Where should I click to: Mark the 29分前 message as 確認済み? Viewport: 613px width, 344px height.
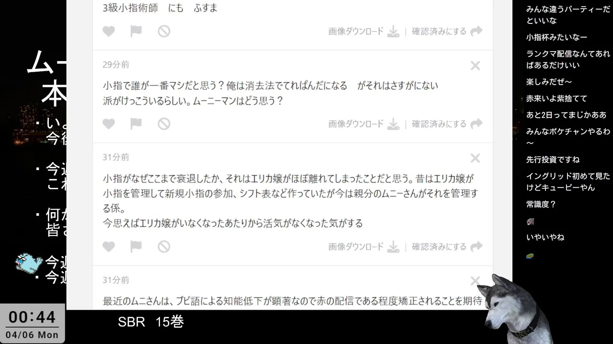pyautogui.click(x=447, y=124)
